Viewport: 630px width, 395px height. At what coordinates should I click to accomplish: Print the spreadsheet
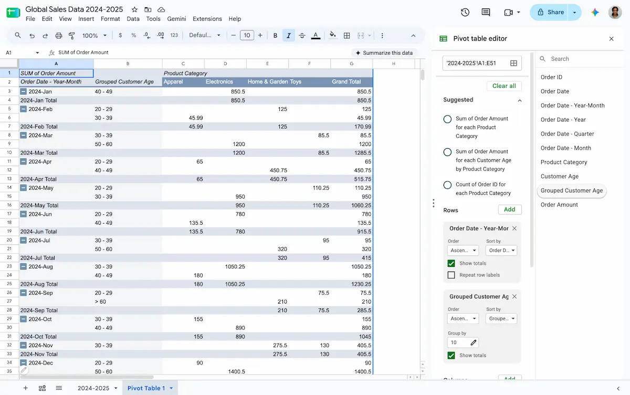59,35
